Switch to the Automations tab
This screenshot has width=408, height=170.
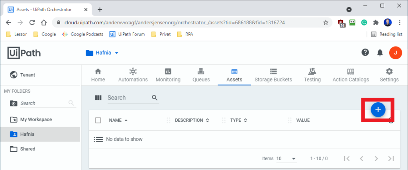click(x=133, y=75)
